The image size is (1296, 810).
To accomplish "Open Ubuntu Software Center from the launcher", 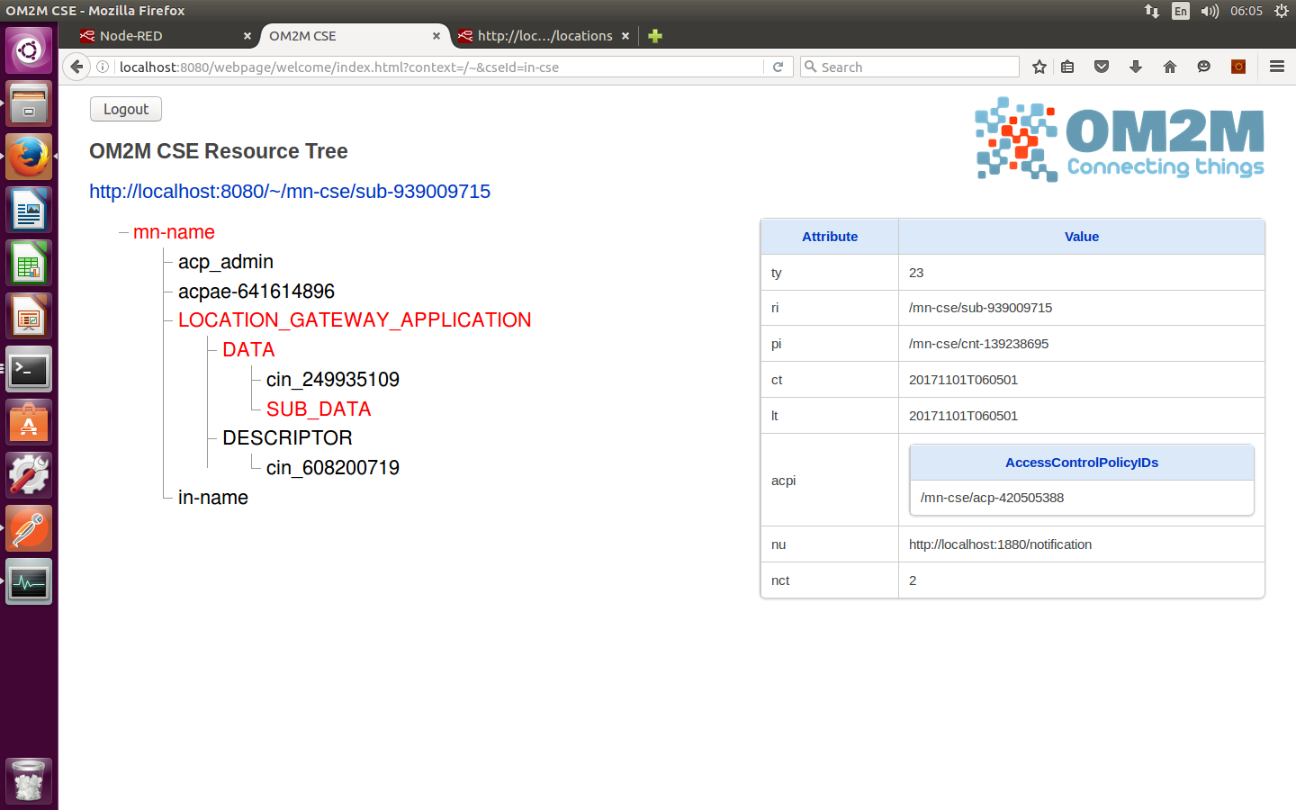I will click(29, 422).
